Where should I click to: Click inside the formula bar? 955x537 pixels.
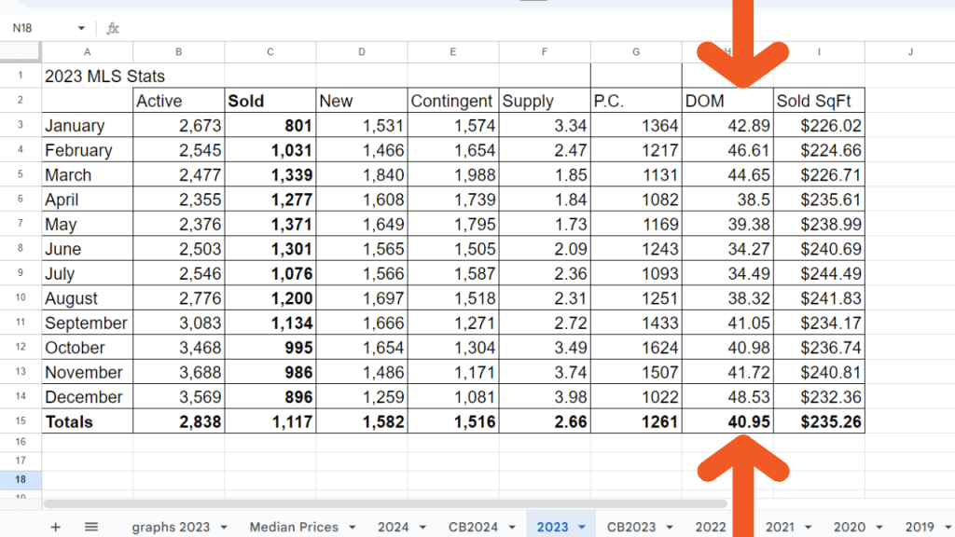point(373,27)
